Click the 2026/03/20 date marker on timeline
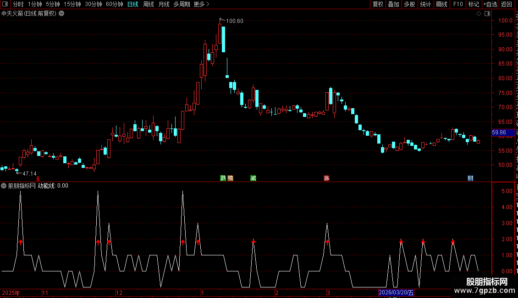518x298 pixels. click(396, 292)
